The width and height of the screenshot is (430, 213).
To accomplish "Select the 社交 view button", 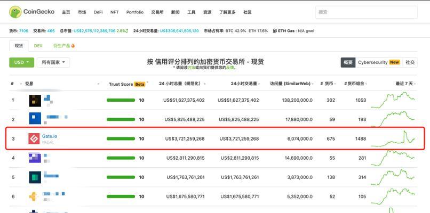I will [x=410, y=62].
